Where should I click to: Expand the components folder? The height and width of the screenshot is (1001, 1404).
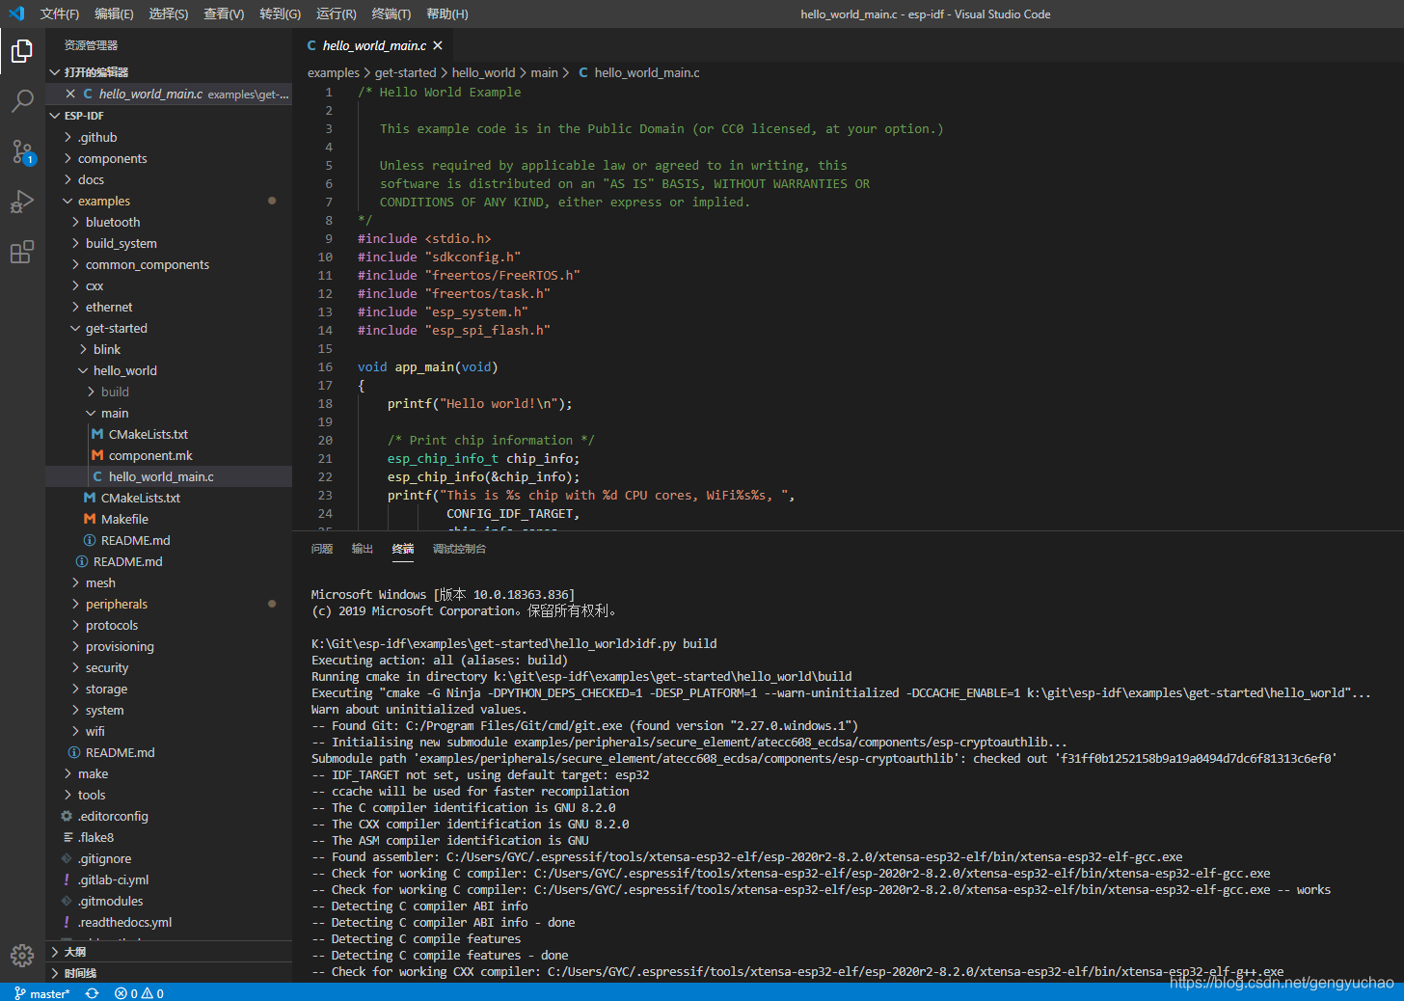[x=169, y=158]
